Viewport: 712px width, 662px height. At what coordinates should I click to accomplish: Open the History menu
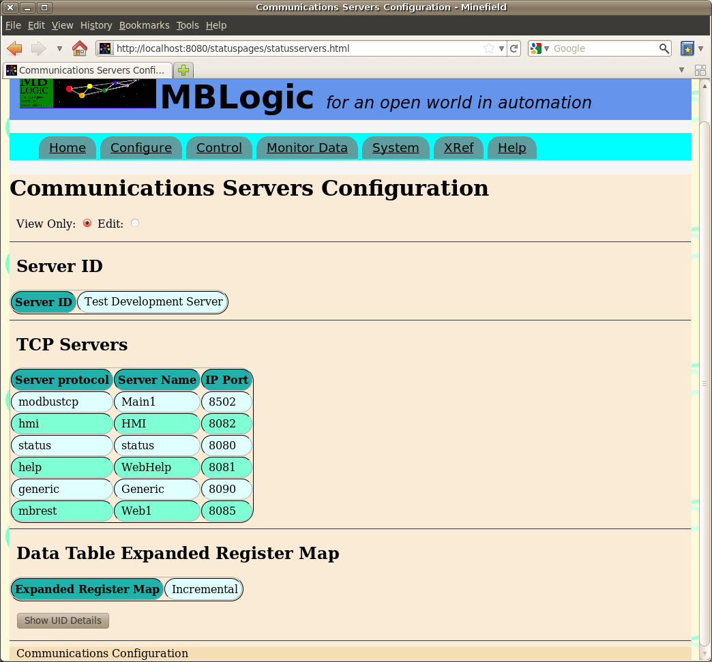pos(96,25)
